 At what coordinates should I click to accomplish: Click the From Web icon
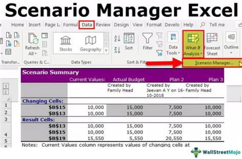pos(9,43)
